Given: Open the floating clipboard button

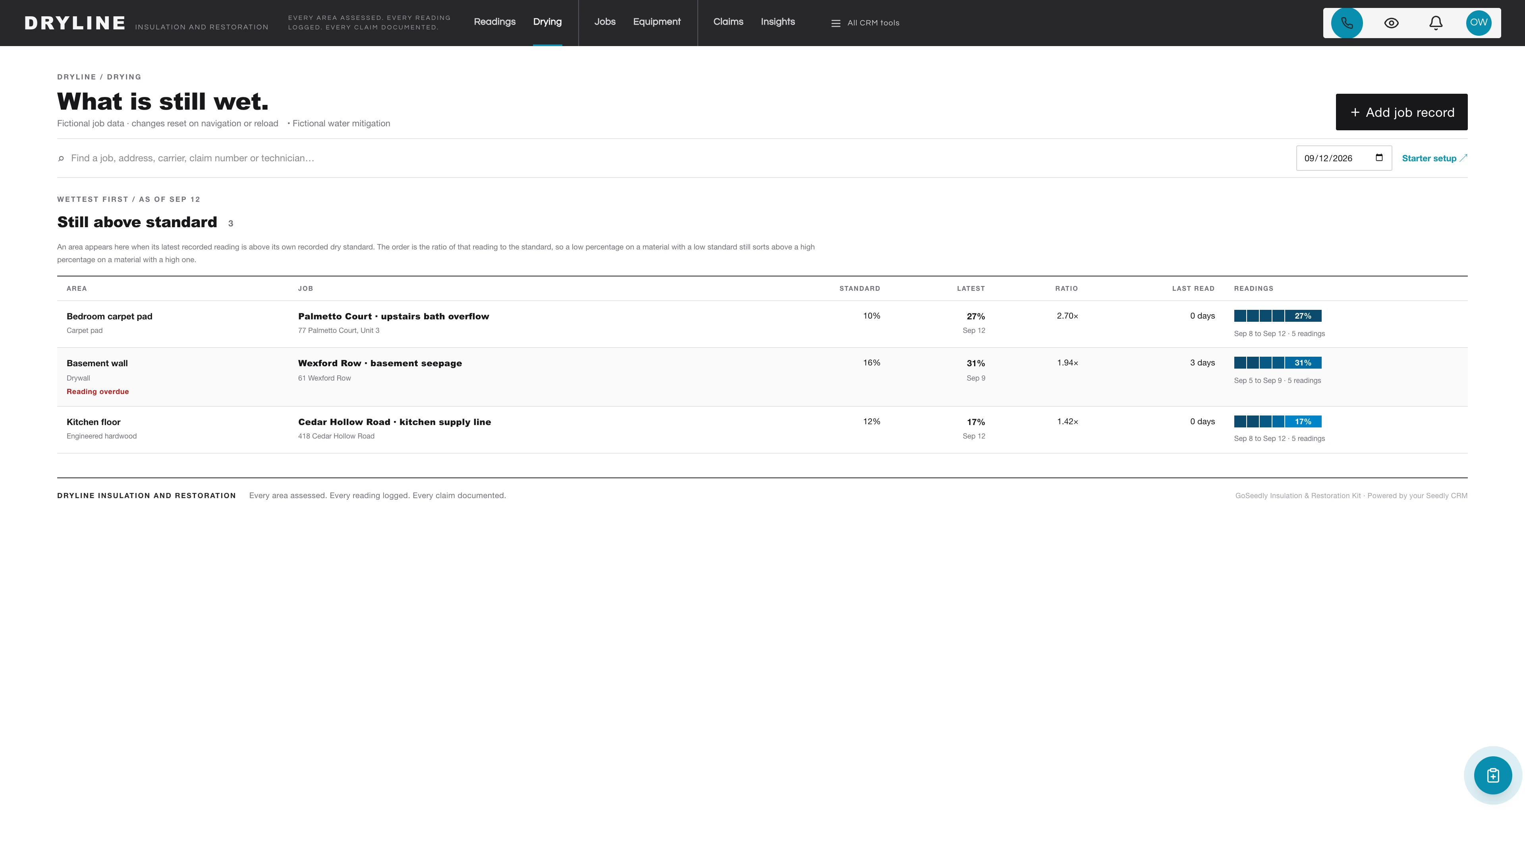Looking at the screenshot, I should click(x=1492, y=775).
